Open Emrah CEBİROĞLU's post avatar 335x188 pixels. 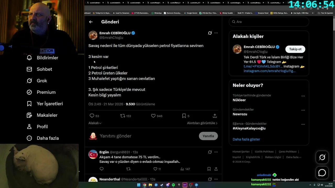(x=93, y=35)
